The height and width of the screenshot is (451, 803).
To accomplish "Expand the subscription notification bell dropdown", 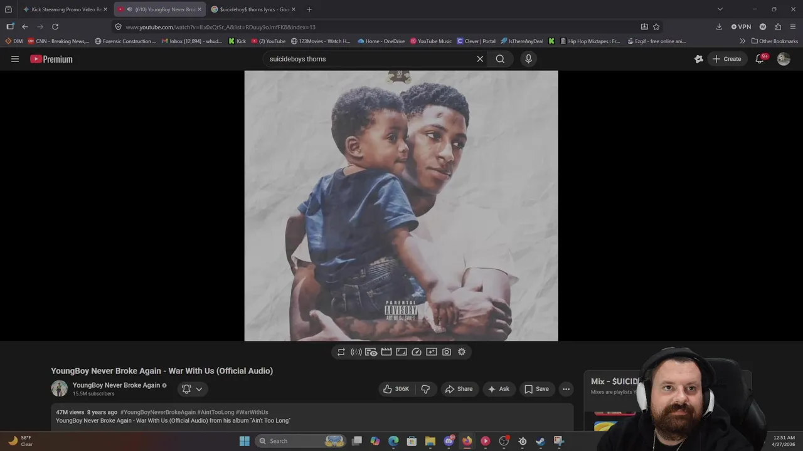I will (192, 389).
